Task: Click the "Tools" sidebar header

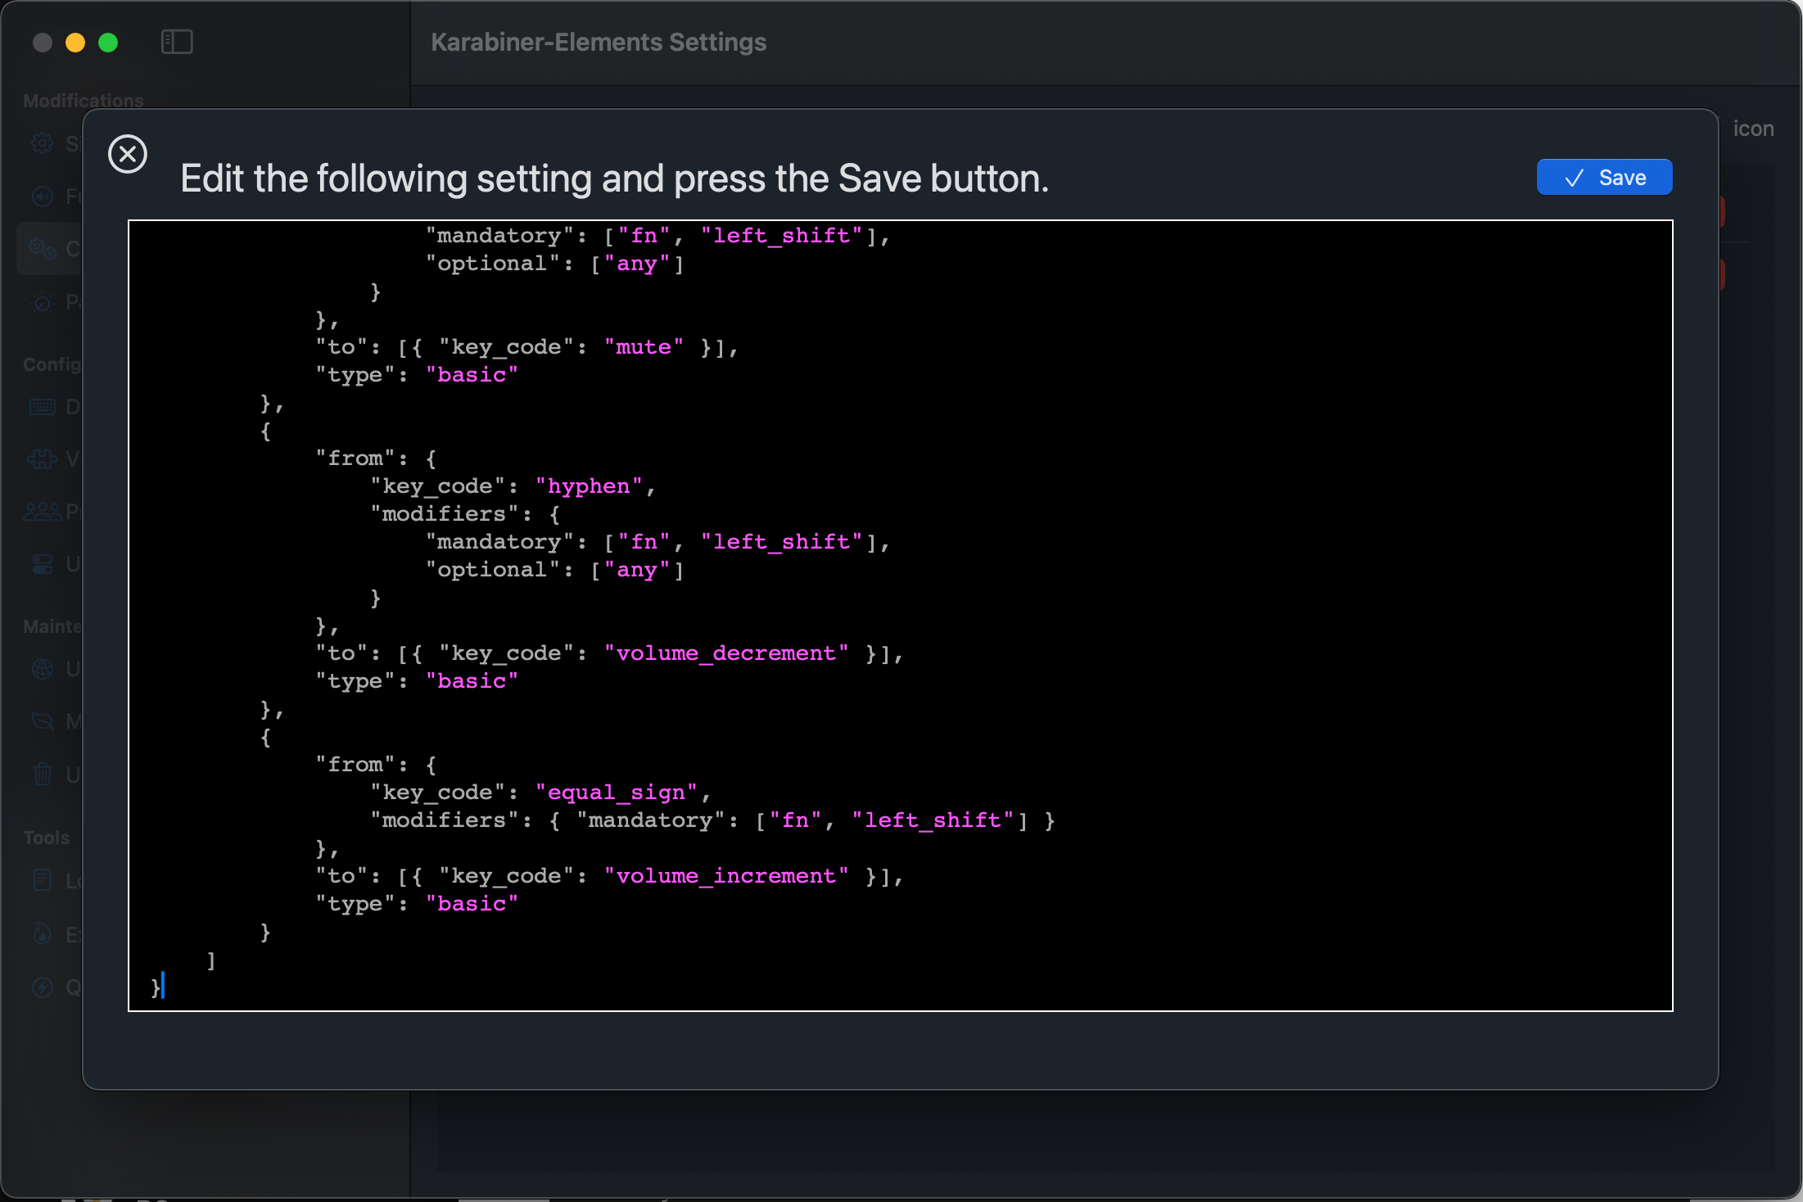Action: point(47,838)
